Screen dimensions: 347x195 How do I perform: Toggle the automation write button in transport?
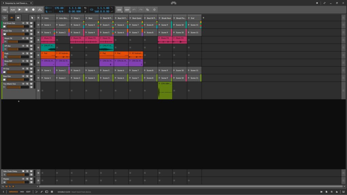(x=40, y=10)
